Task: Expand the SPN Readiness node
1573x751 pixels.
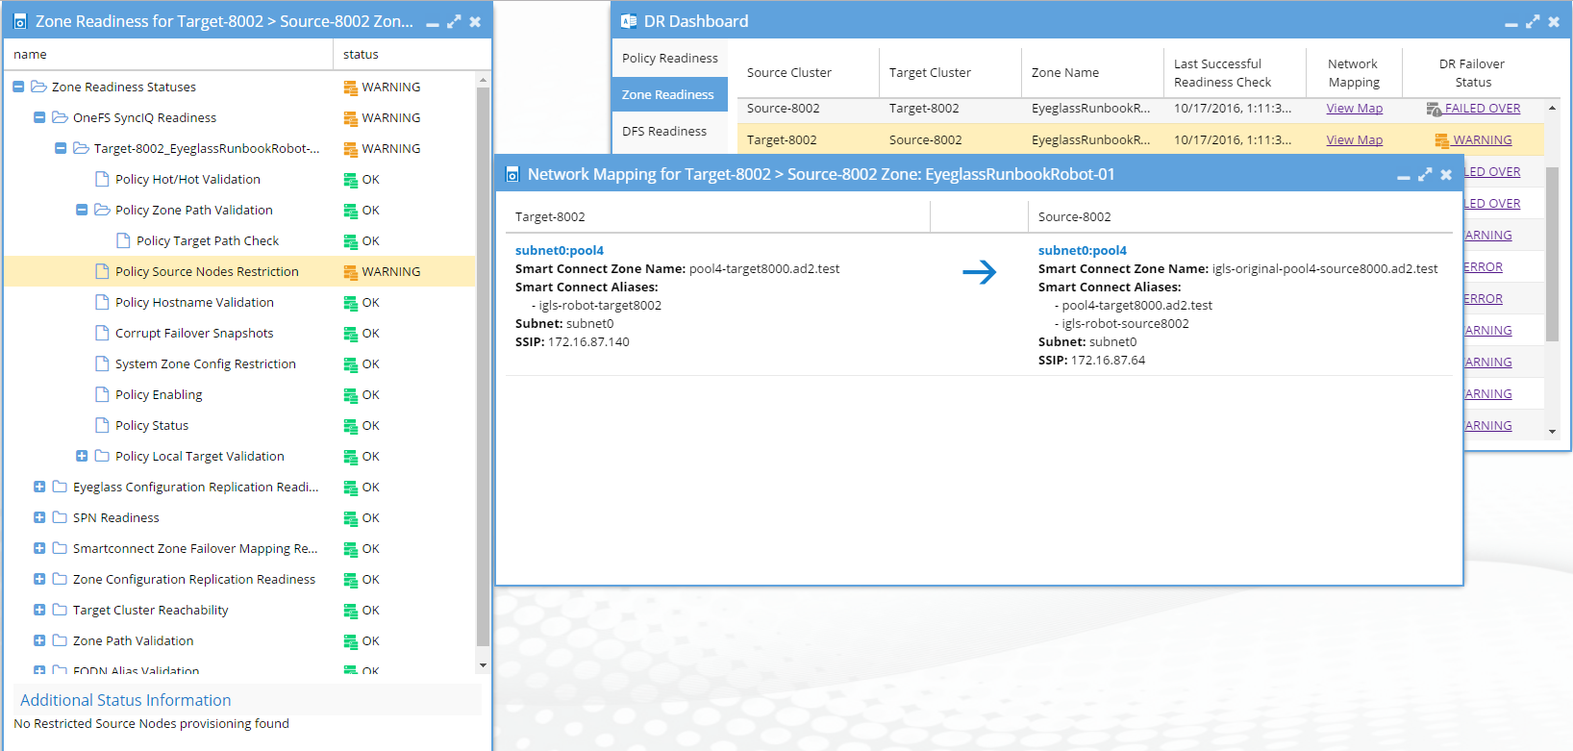Action: click(39, 517)
